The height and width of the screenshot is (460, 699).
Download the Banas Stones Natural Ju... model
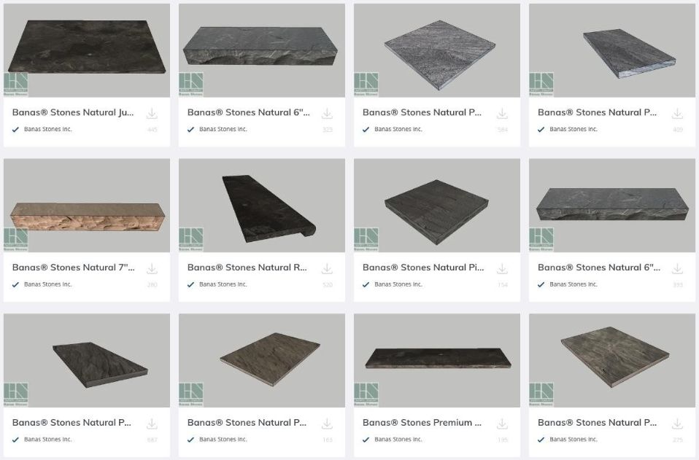(152, 114)
